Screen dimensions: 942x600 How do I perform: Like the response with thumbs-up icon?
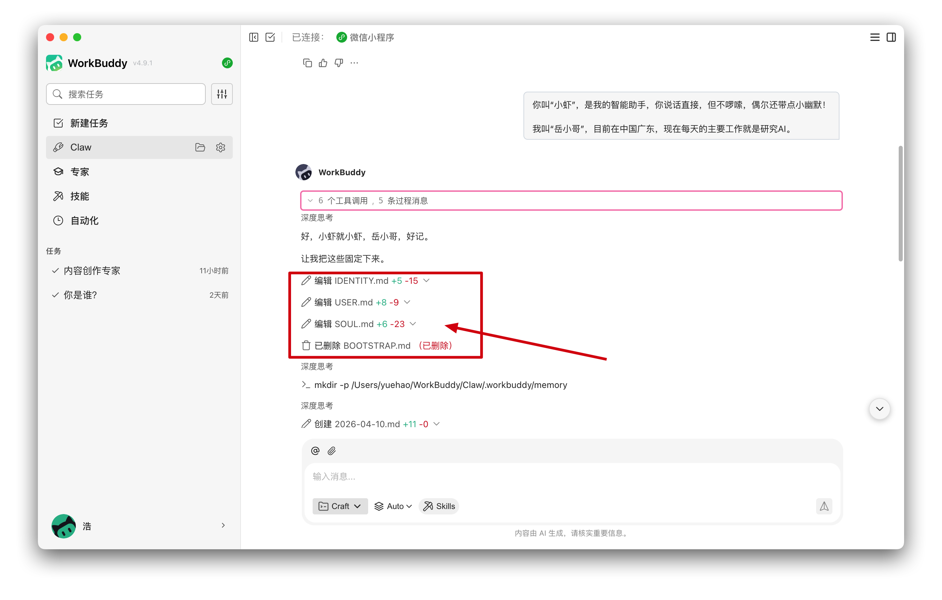[323, 63]
